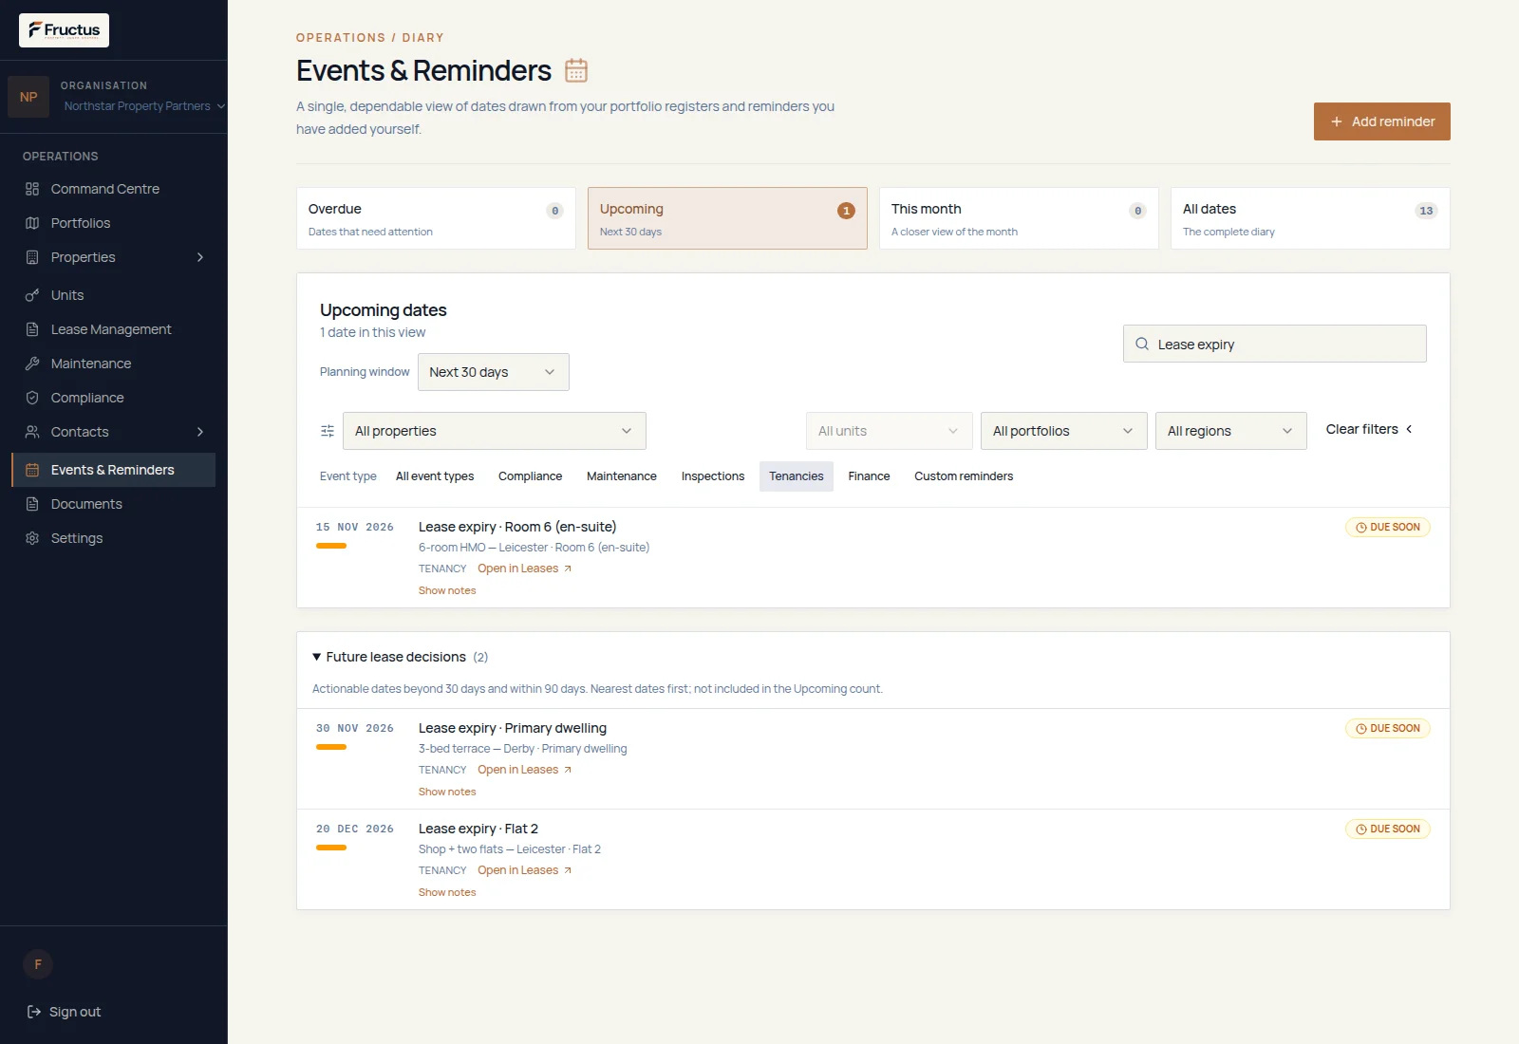Toggle the Tenancies event type filter

click(x=797, y=476)
